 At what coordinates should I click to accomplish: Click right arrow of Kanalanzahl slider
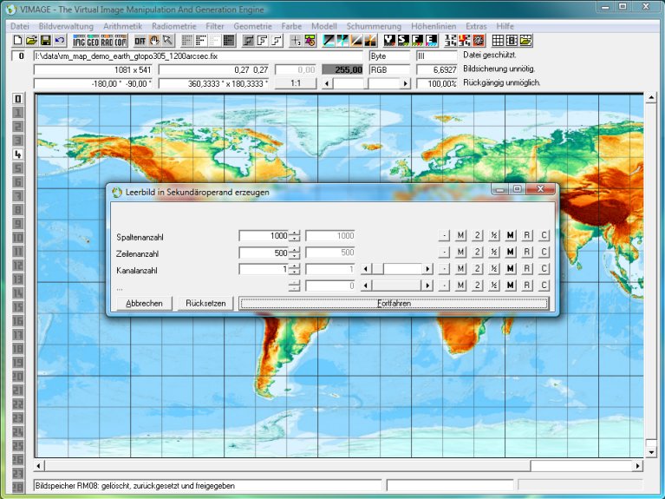pos(427,270)
